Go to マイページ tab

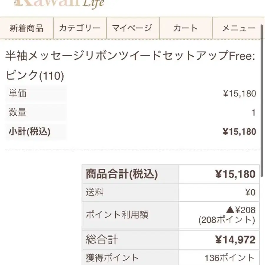coord(133,28)
